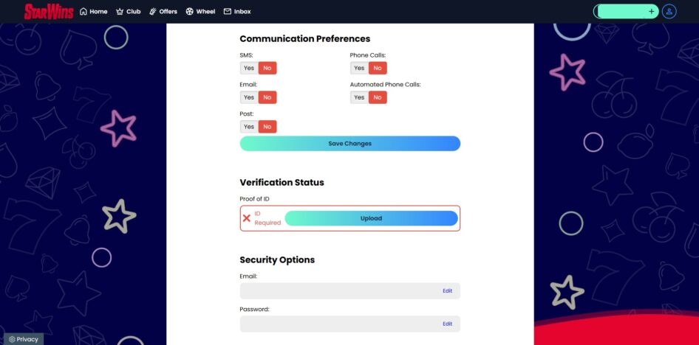Choose Yes for Post preference
Viewport: 699px width, 345px height.
click(249, 127)
